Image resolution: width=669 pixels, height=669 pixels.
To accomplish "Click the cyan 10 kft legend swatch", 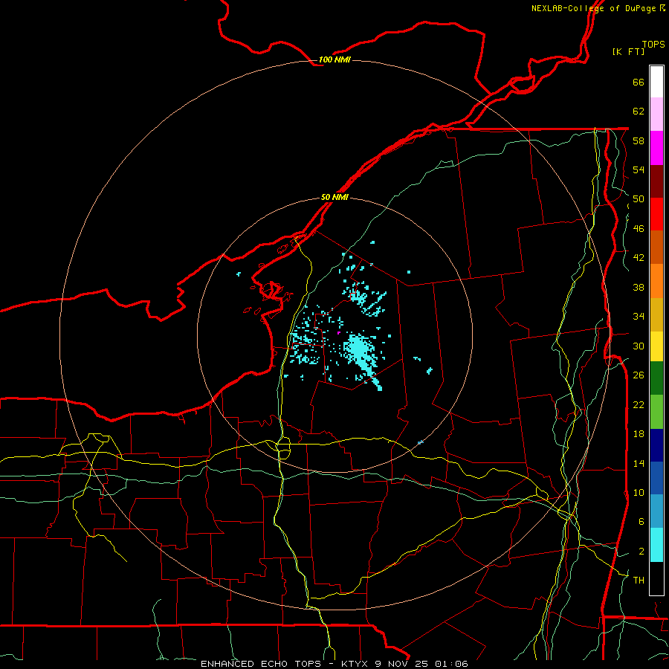I will pyautogui.click(x=656, y=546).
